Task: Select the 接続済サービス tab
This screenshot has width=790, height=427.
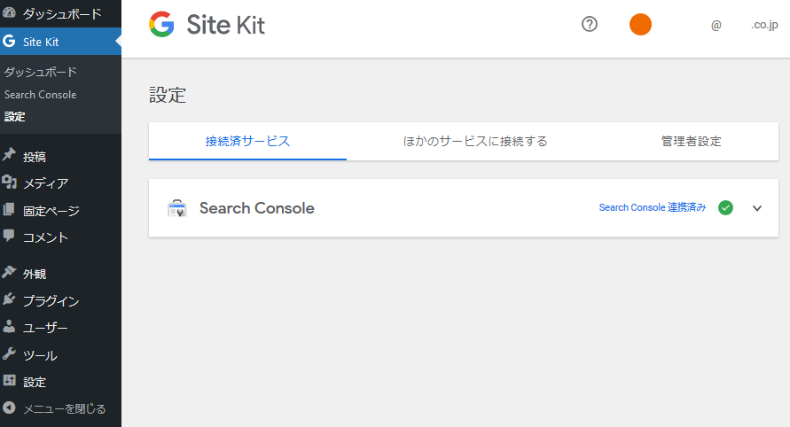Action: click(x=247, y=141)
